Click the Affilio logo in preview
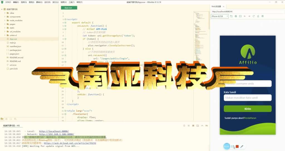This screenshot has width=285, height=151. (248, 54)
